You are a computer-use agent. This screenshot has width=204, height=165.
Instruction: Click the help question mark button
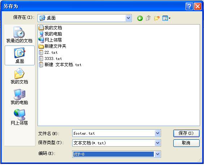189,6
